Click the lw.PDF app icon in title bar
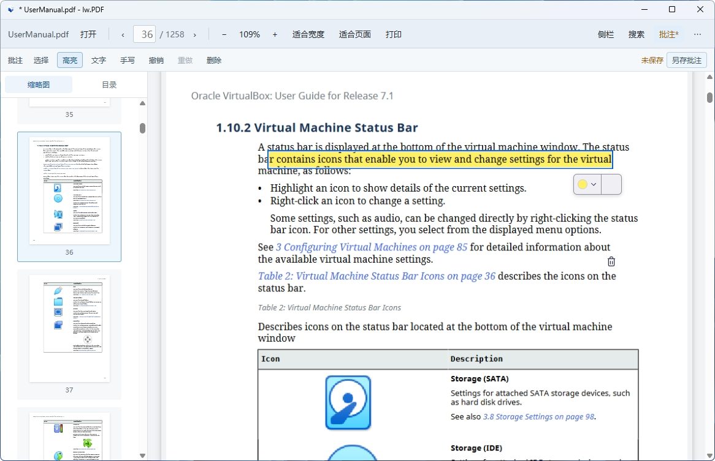Viewport: 715px width, 461px height. 10,10
